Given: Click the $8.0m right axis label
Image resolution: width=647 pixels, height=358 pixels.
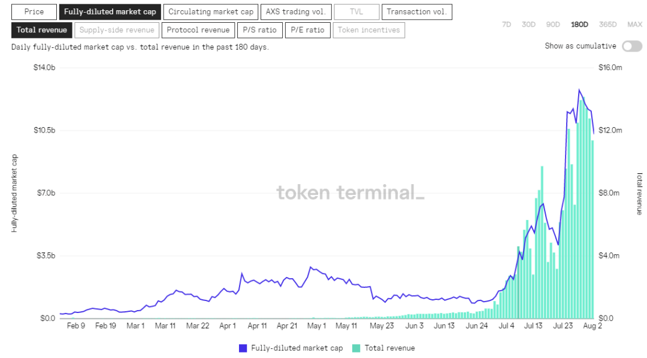Looking at the screenshot, I should (609, 193).
